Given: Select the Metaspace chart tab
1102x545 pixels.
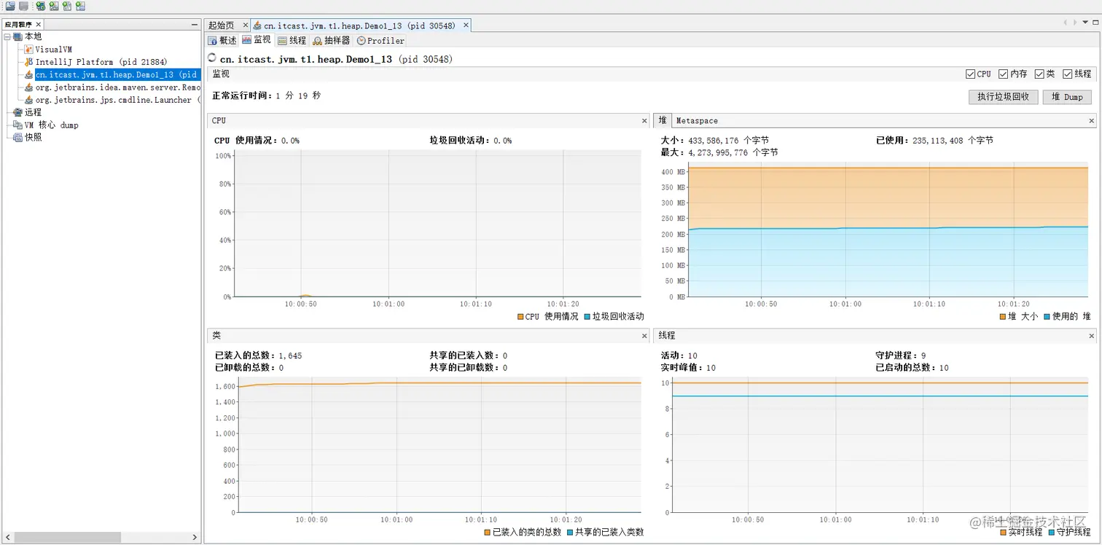Looking at the screenshot, I should pos(697,121).
